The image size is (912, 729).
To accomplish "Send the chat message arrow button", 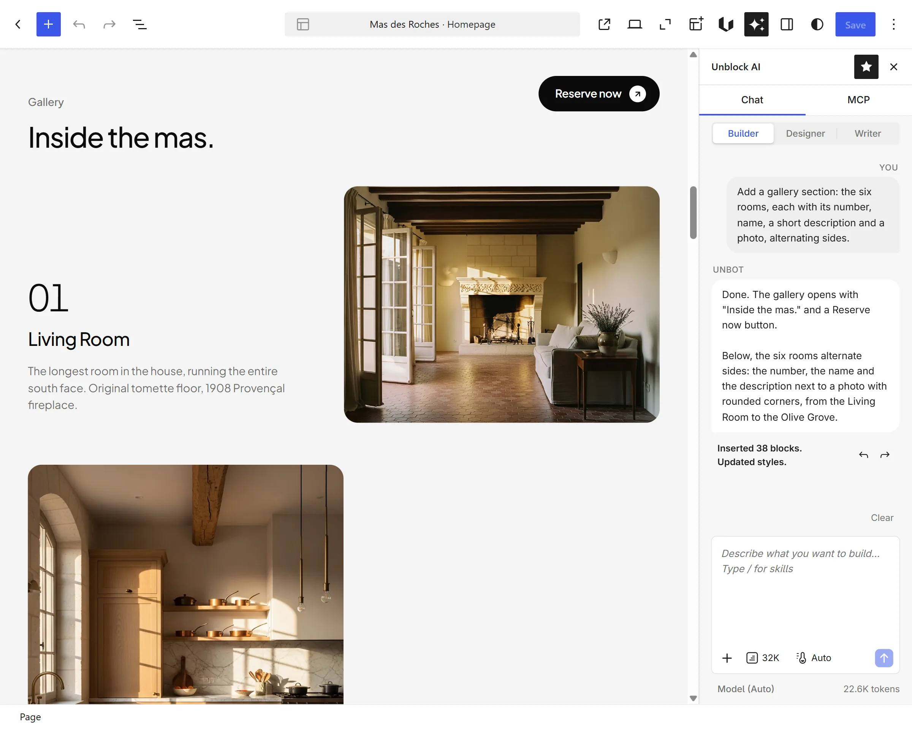I will click(884, 658).
